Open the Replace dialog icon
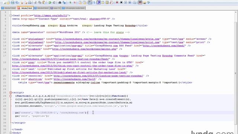238x134 pixels. point(64,3)
